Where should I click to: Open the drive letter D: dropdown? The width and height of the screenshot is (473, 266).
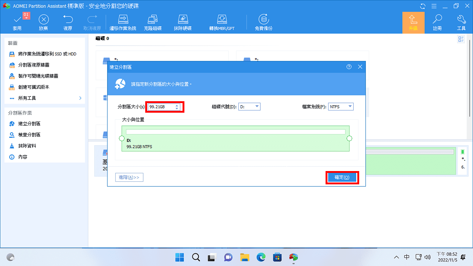(258, 106)
